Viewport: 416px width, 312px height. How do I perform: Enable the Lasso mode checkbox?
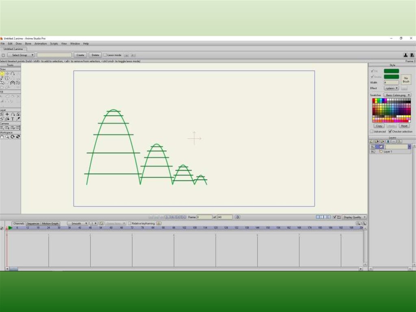pos(105,55)
